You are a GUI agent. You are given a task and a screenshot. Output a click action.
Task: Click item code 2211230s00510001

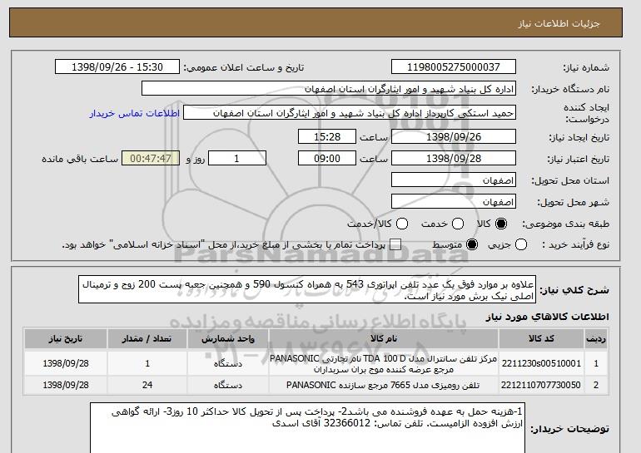point(541,363)
